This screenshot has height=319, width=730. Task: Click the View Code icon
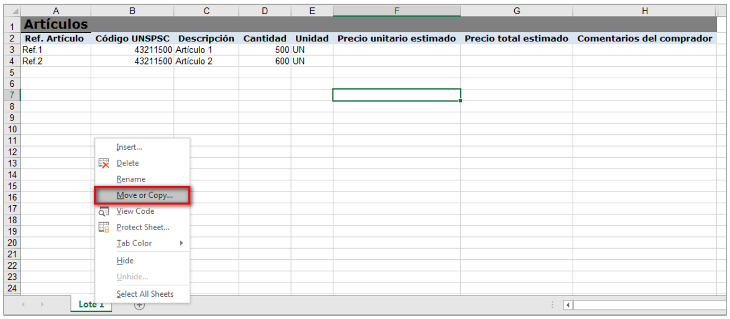pyautogui.click(x=104, y=211)
